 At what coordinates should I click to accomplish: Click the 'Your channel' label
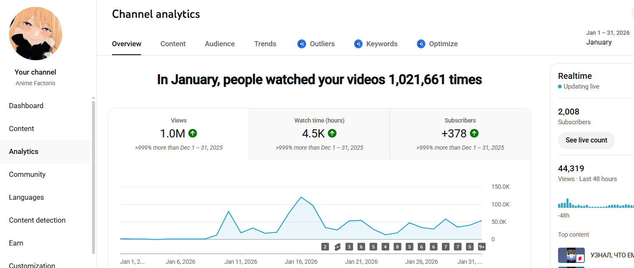tap(36, 72)
